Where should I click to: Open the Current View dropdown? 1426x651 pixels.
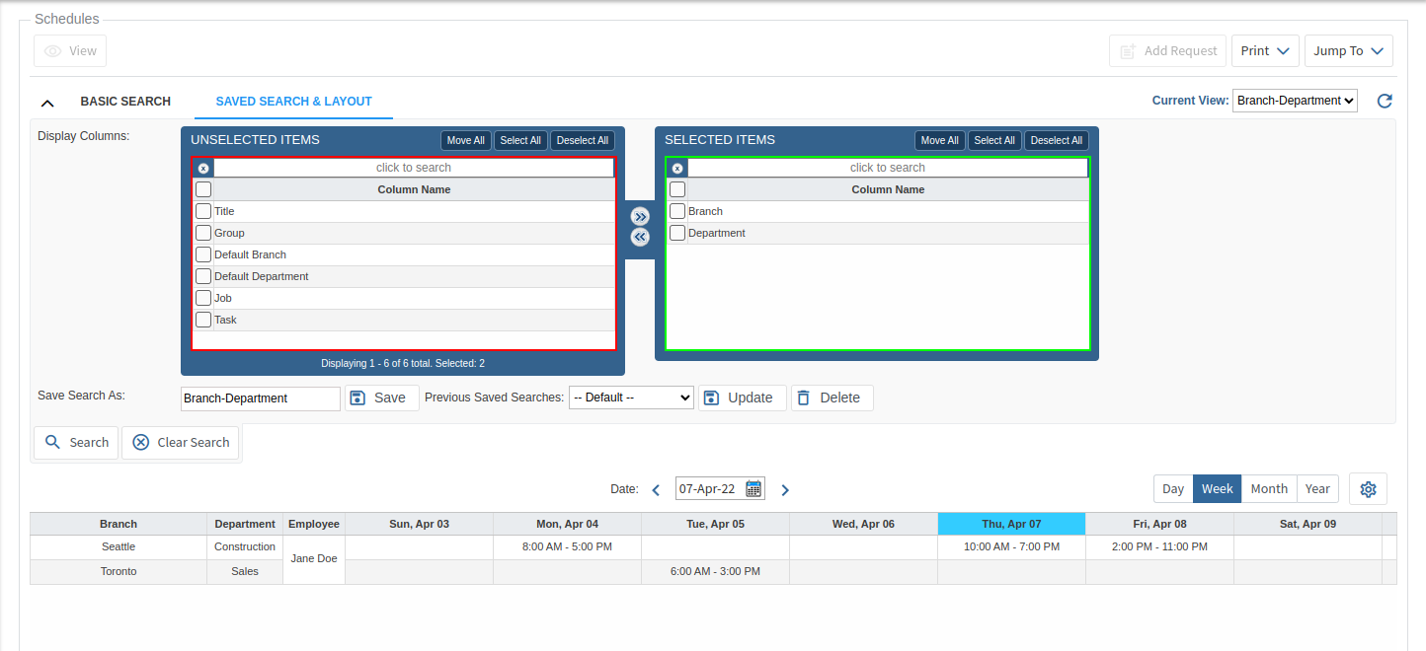(x=1295, y=101)
